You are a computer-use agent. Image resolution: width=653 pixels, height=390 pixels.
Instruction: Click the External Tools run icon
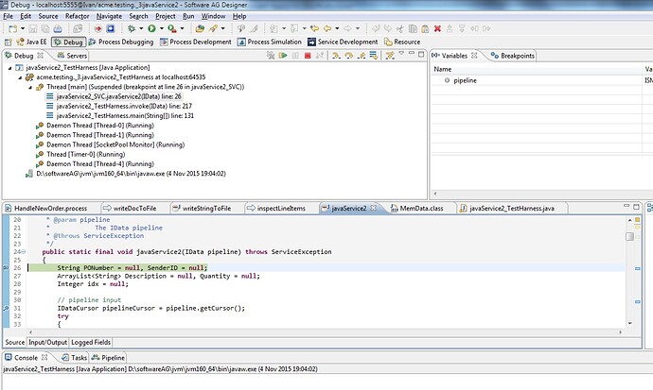tap(171, 28)
